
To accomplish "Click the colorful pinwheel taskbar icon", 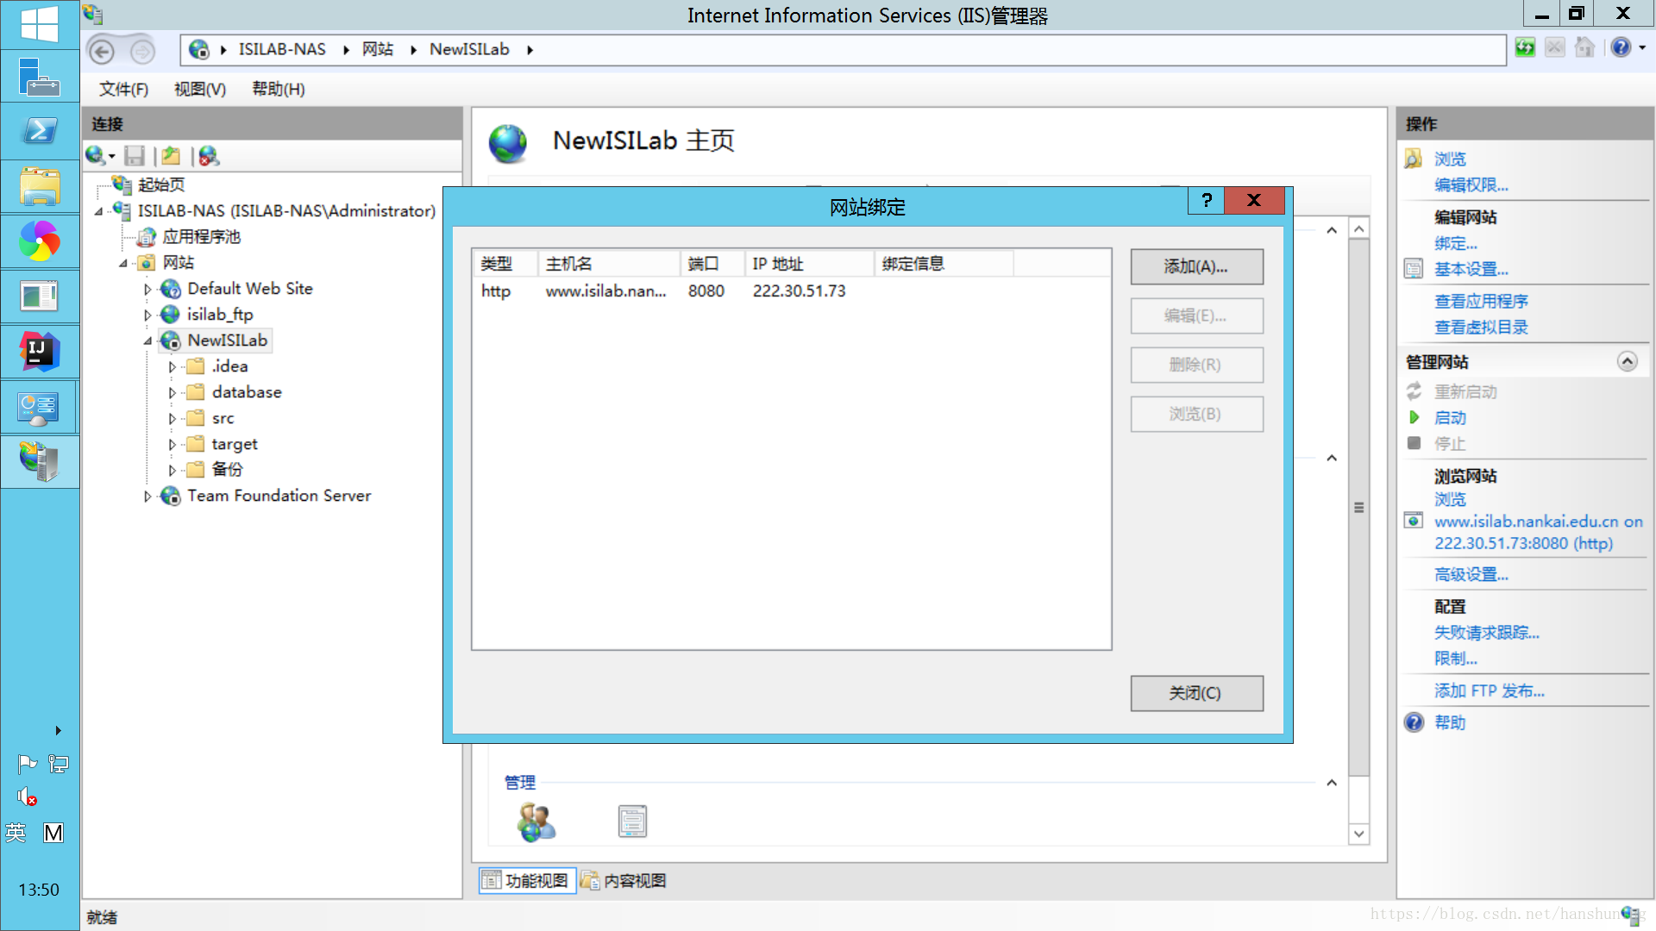I will pyautogui.click(x=40, y=241).
